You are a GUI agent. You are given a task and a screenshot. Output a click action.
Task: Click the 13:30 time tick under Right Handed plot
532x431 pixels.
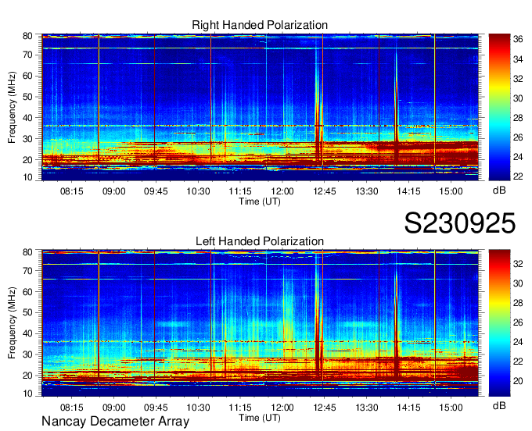pyautogui.click(x=367, y=191)
